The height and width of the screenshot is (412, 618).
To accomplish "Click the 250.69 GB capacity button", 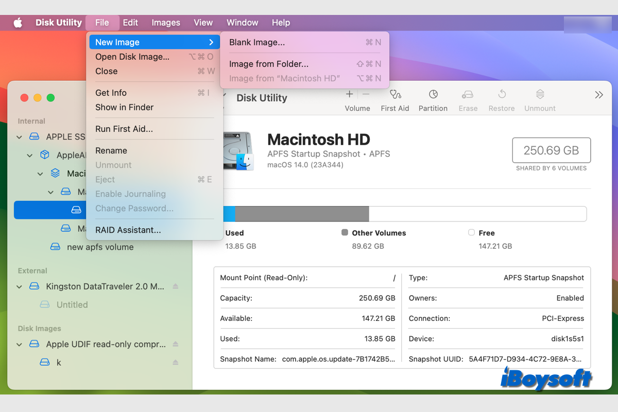I will click(551, 150).
